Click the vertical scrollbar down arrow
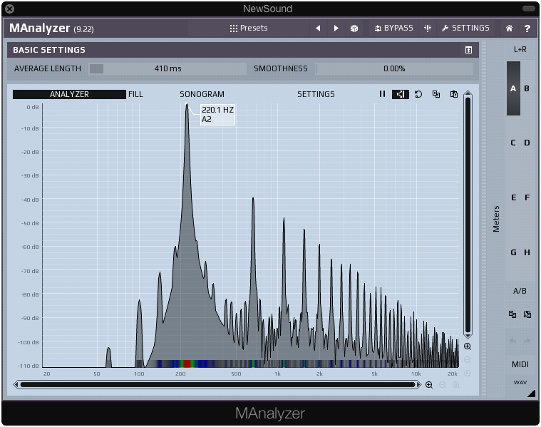The image size is (541, 427). [x=468, y=336]
